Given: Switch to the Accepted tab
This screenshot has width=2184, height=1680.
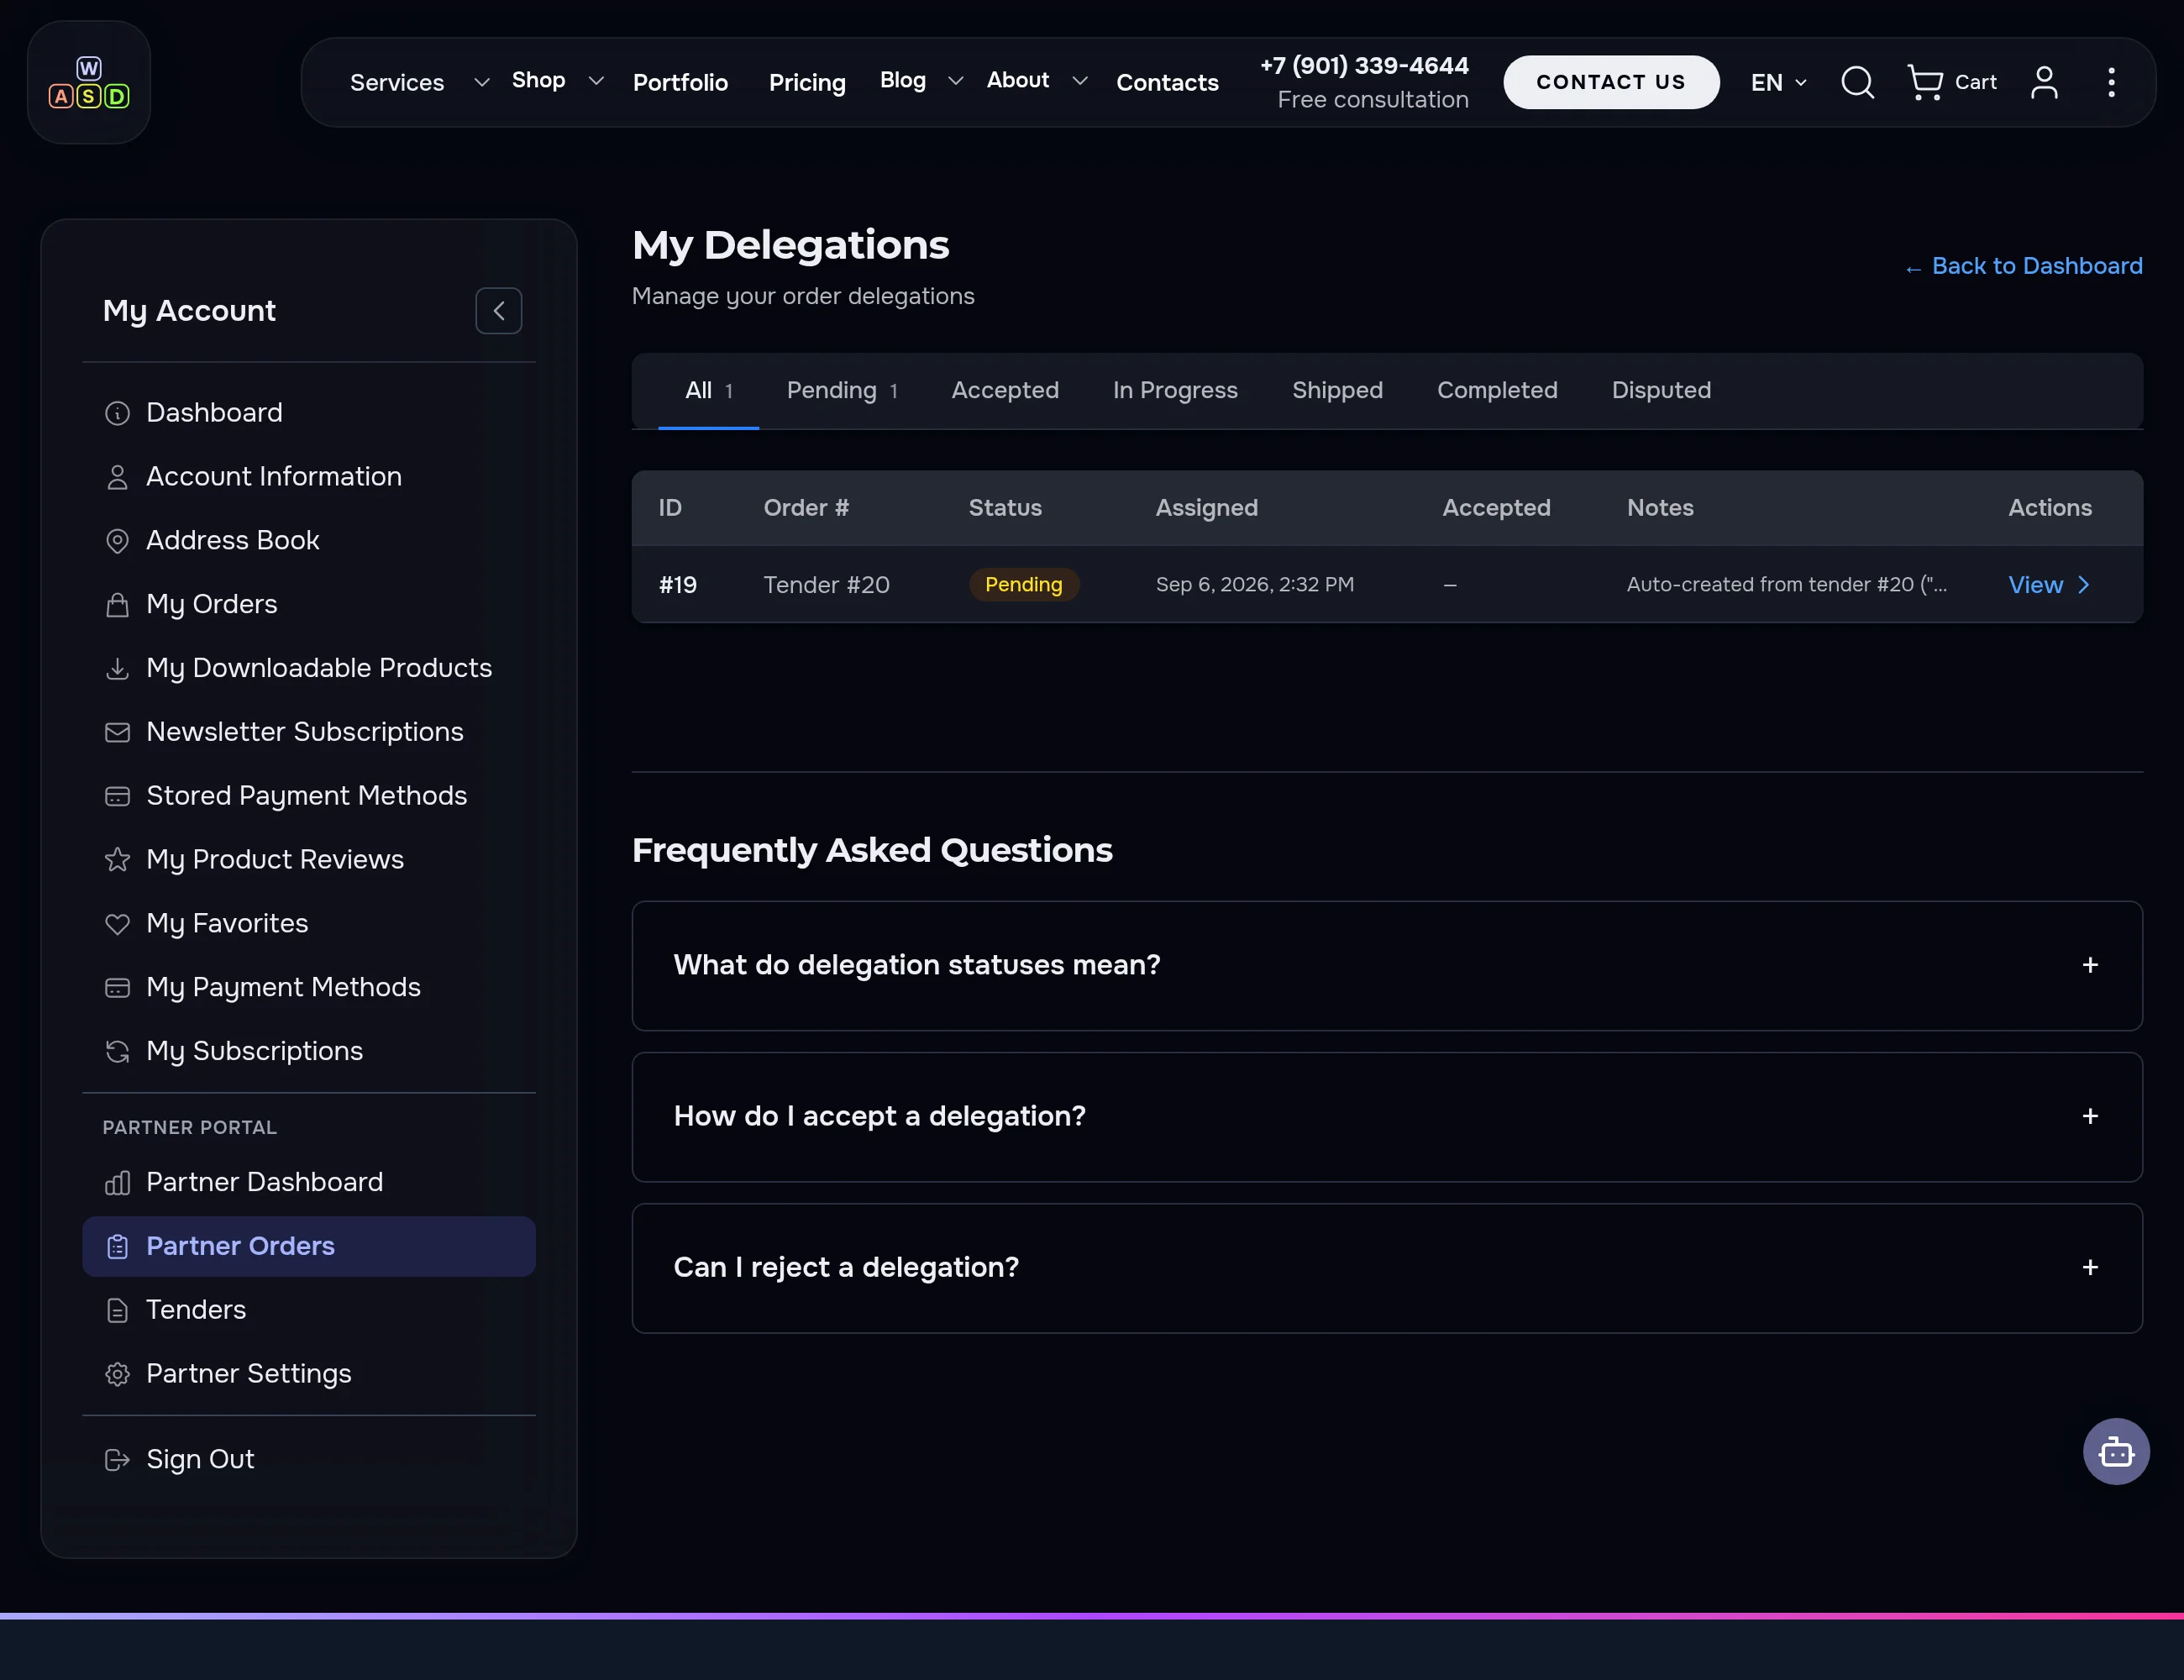Looking at the screenshot, I should (x=1005, y=391).
